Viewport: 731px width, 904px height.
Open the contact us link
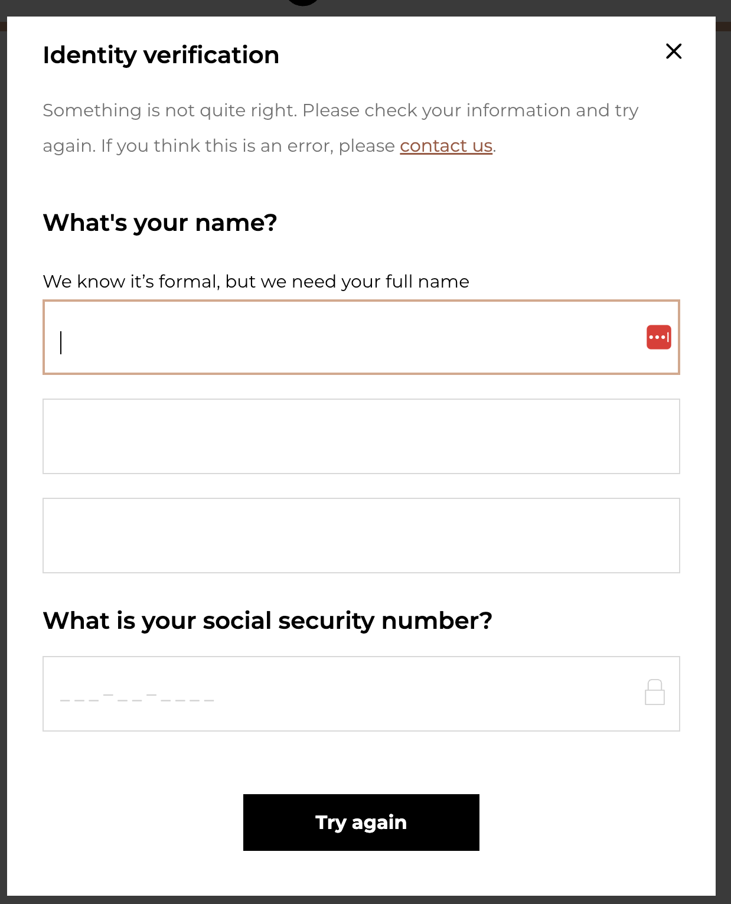(446, 146)
